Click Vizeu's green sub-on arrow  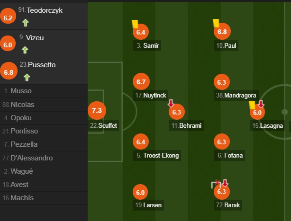click(25, 50)
